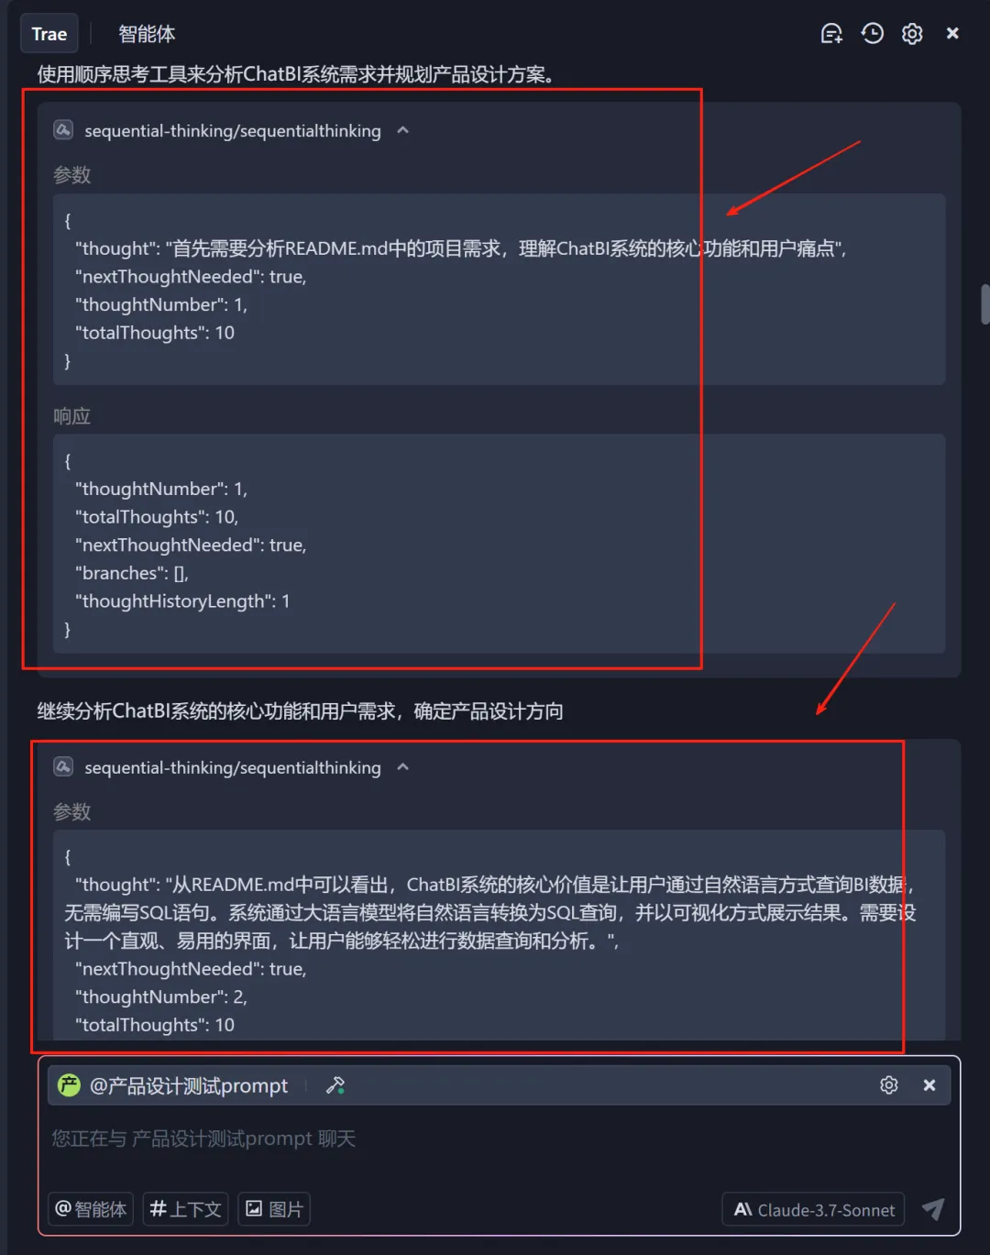Click the green 产品设计测试prompt agent avatar
This screenshot has height=1255, width=990.
[69, 1085]
